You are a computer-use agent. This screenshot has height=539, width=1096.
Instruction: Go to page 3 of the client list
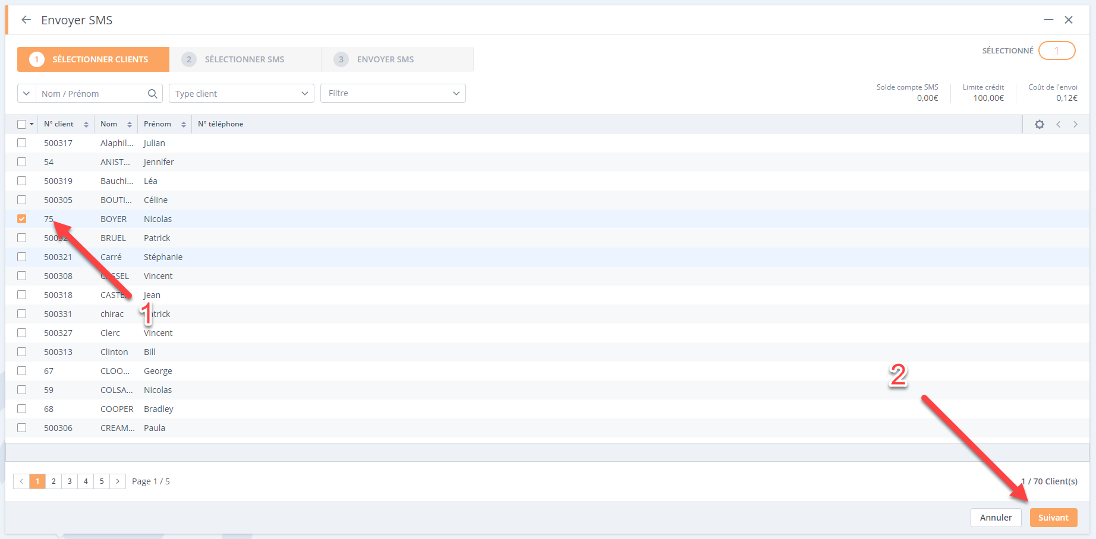click(70, 481)
